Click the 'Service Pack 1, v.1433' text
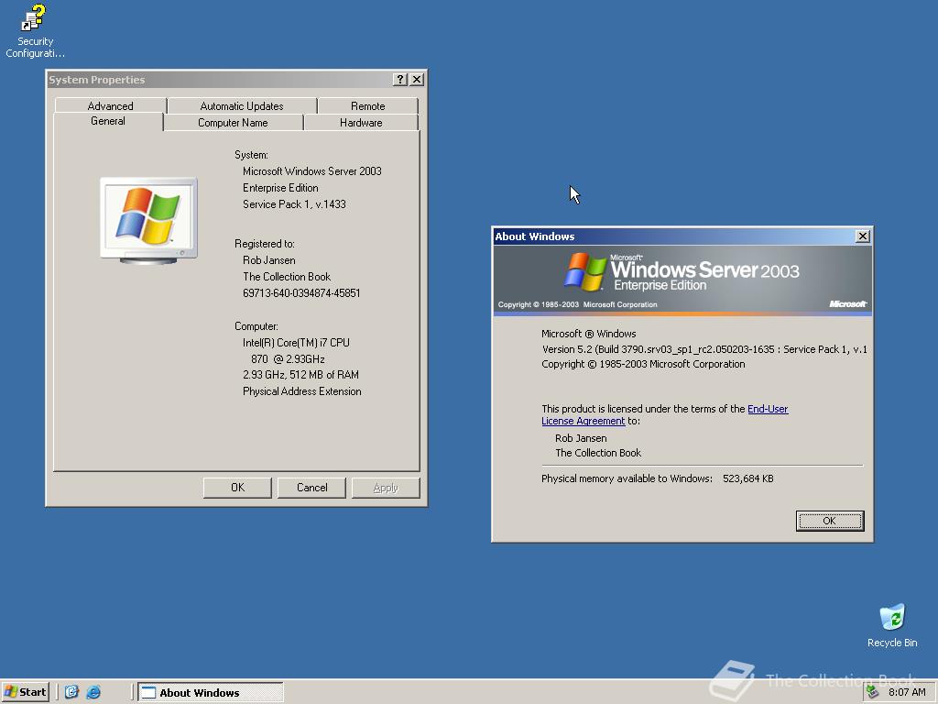Image resolution: width=938 pixels, height=704 pixels. click(x=294, y=204)
